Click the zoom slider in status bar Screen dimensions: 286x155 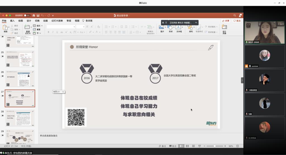coord(214,146)
